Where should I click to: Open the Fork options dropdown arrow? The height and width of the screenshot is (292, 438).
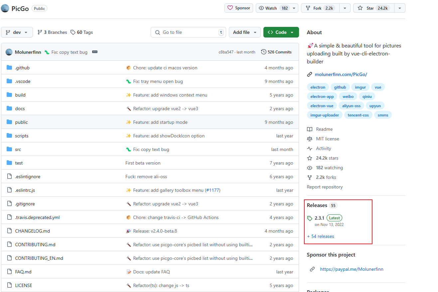tap(345, 8)
